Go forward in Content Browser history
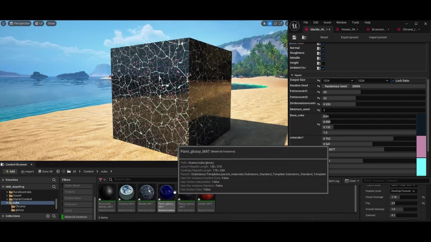 63,171
